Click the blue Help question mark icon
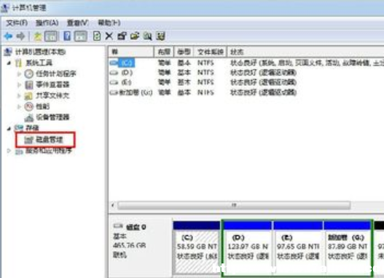 [67, 36]
